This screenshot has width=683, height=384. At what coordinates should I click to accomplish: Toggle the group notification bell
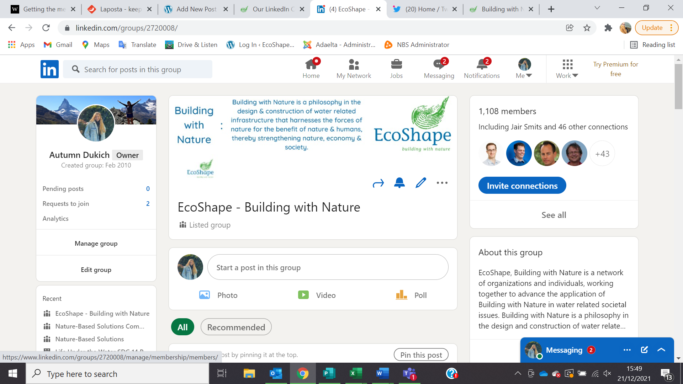(x=399, y=183)
